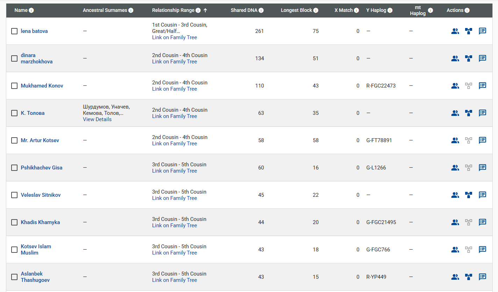The width and height of the screenshot is (498, 292).
Task: Open notes icon for Mukhamed Konov
Action: [x=483, y=86]
